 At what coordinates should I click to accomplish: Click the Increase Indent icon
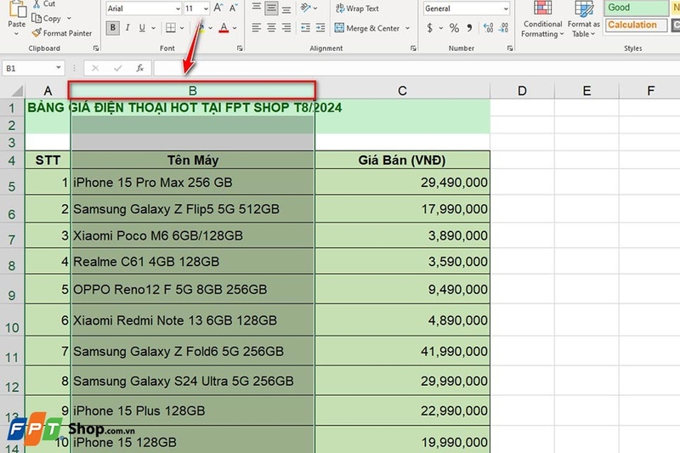tap(320, 28)
